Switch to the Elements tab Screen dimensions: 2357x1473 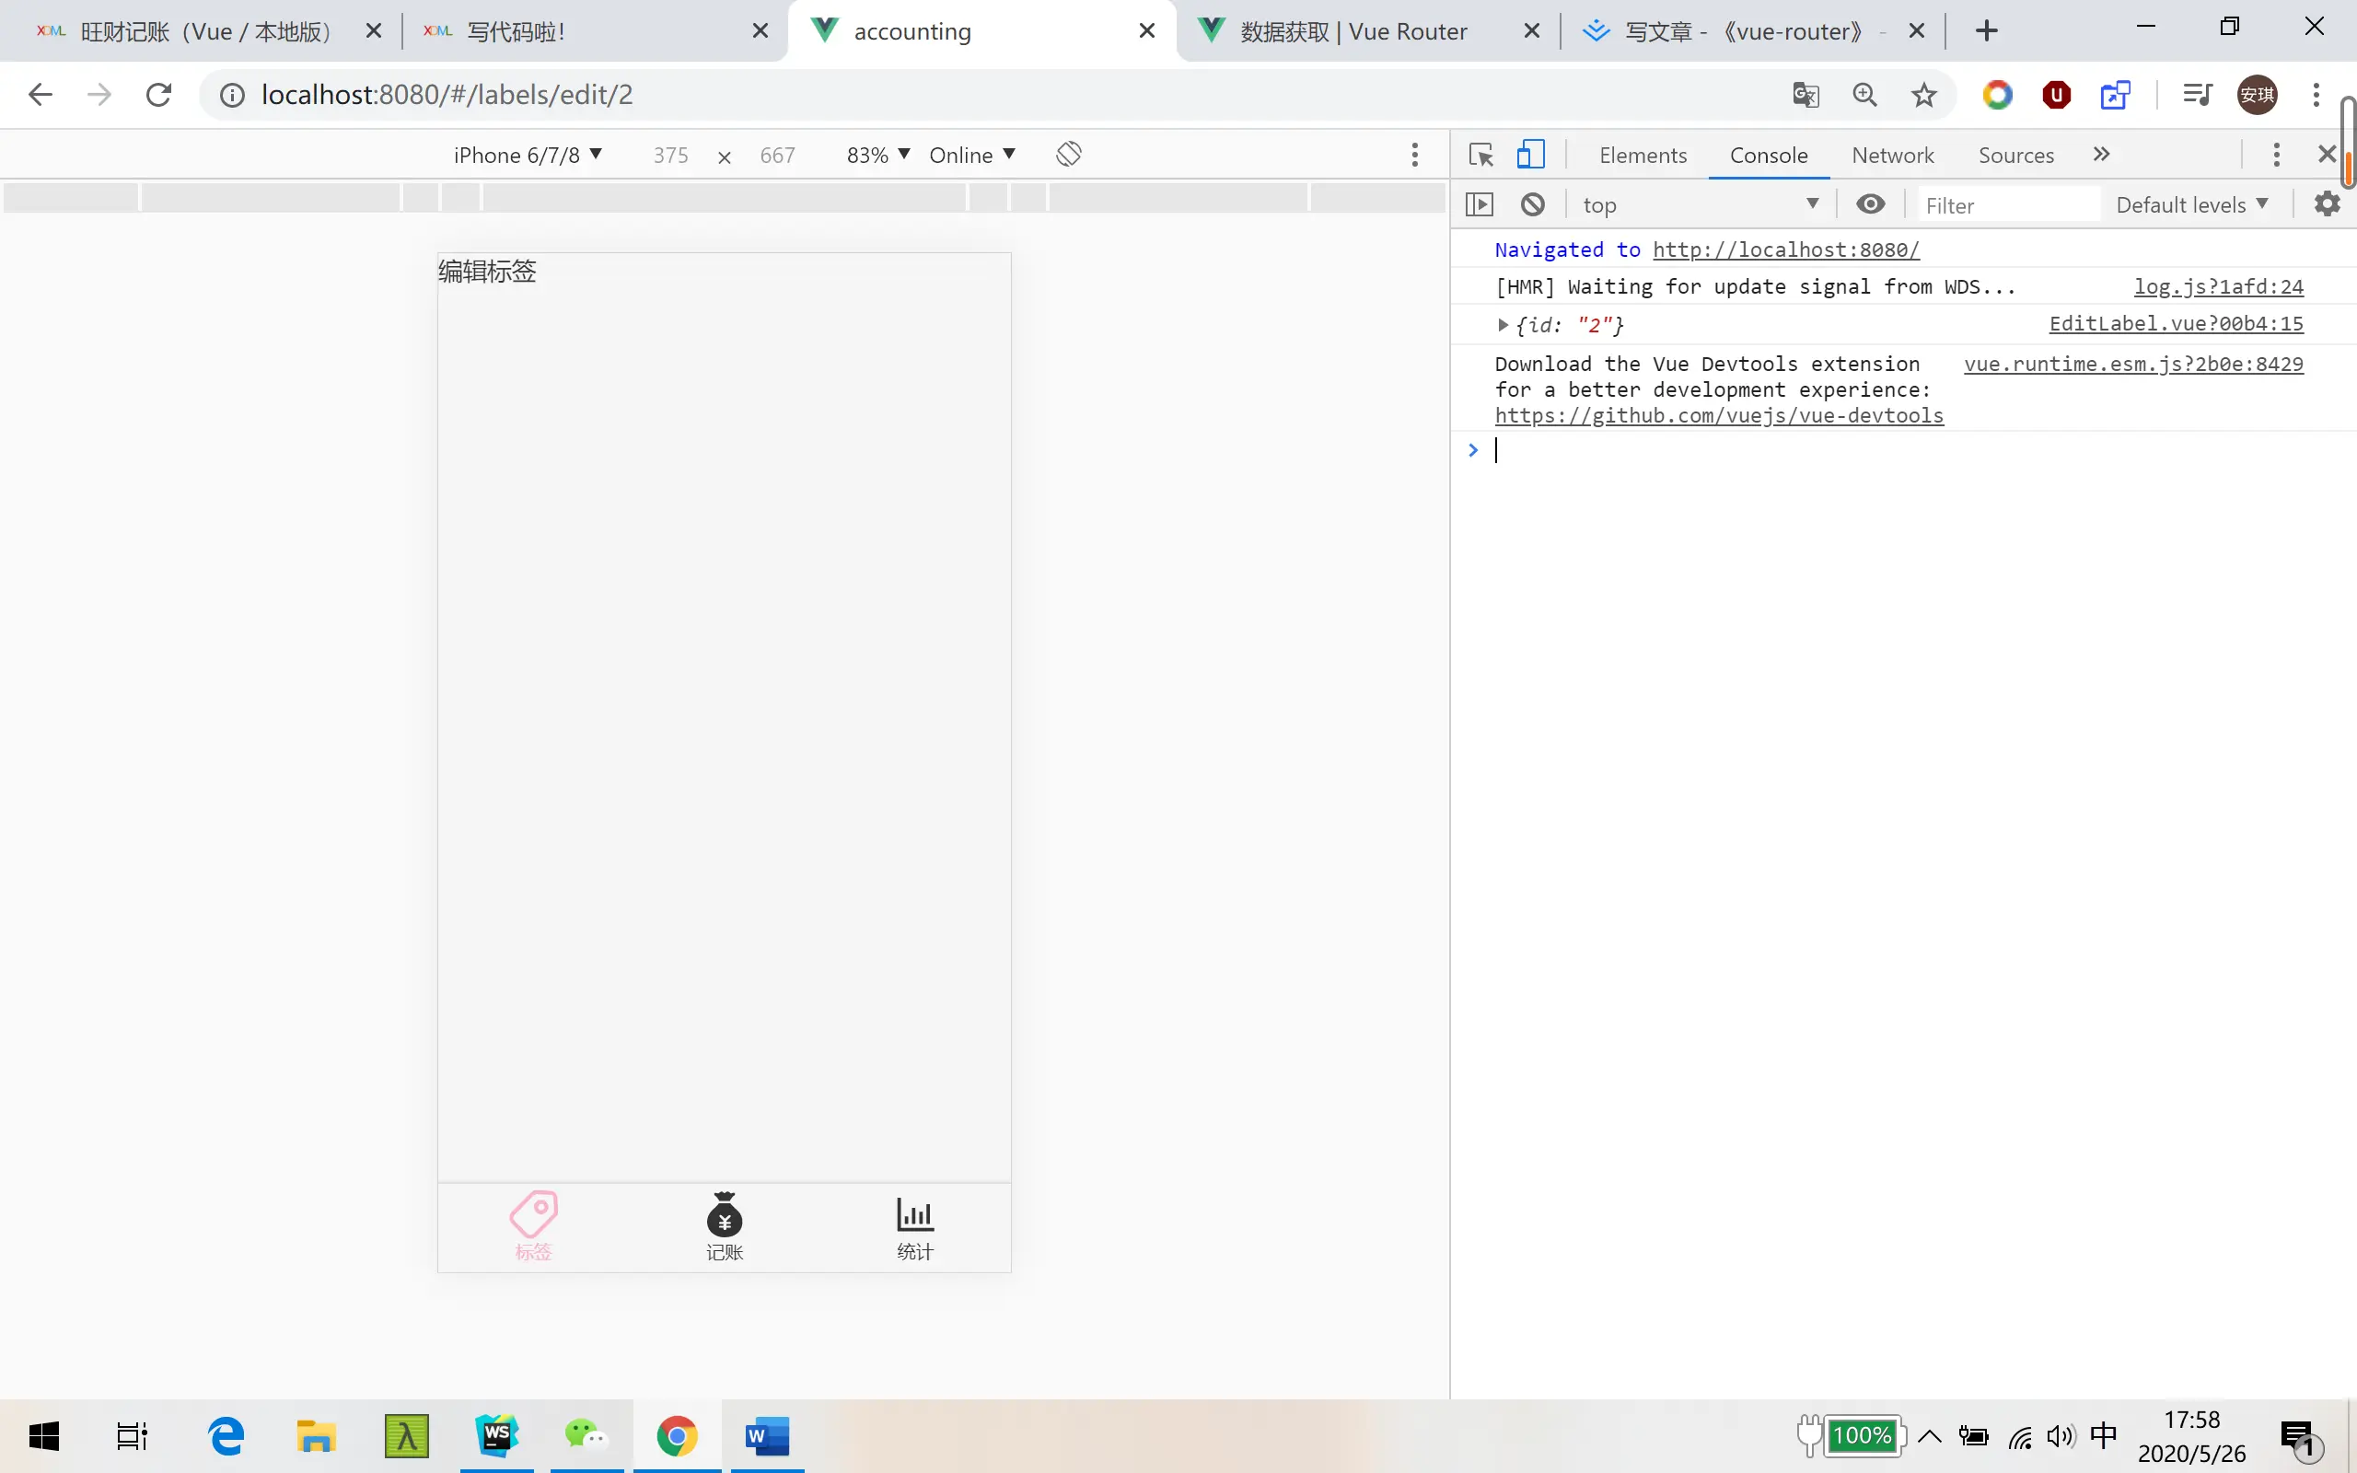[1643, 155]
